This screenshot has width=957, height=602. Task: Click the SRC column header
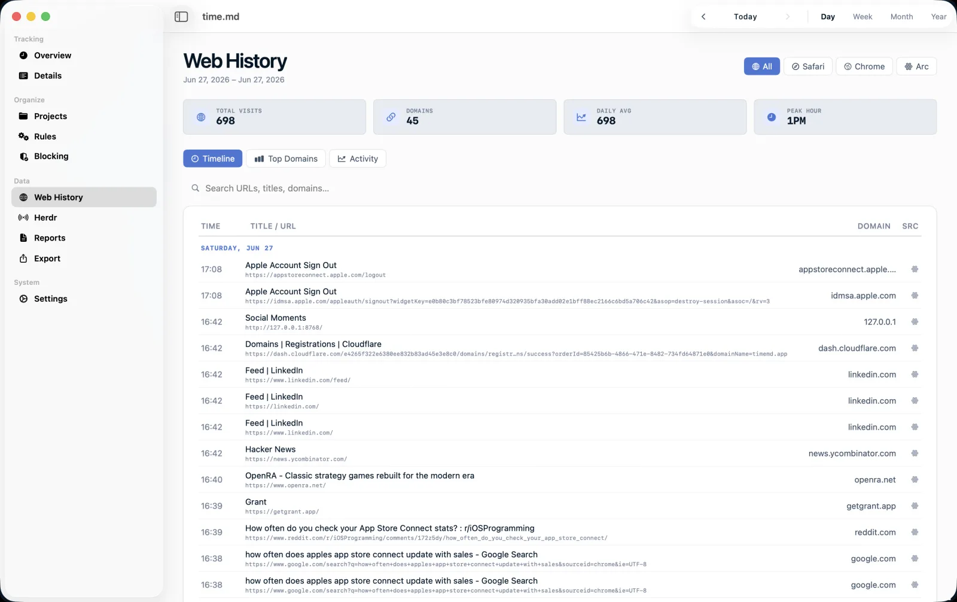click(x=910, y=226)
